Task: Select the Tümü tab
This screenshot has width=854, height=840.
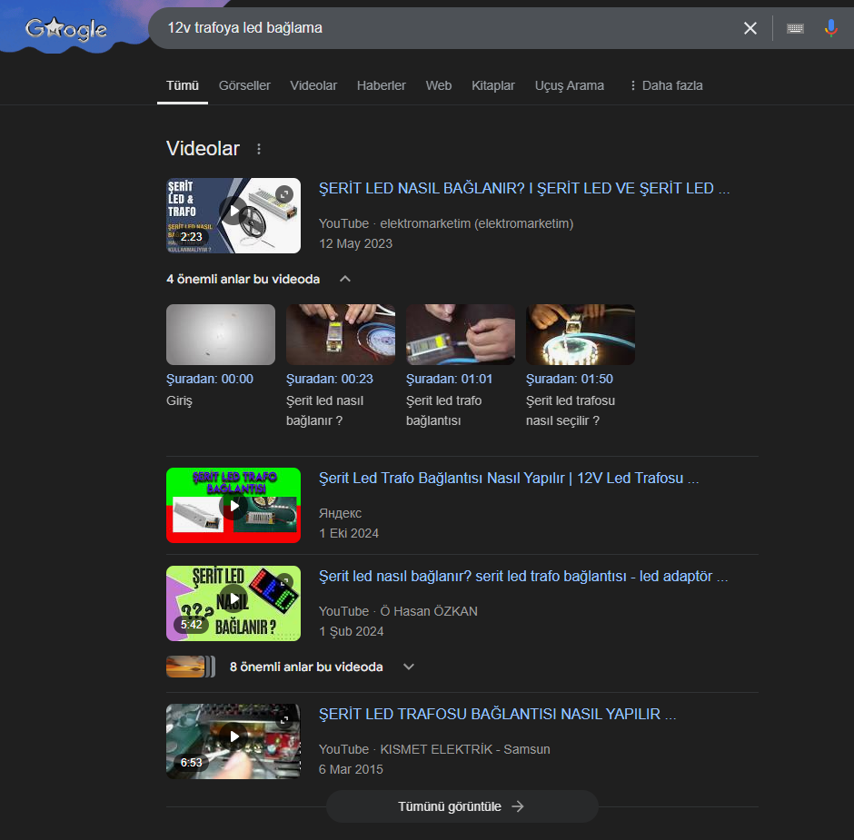Action: pos(183,85)
